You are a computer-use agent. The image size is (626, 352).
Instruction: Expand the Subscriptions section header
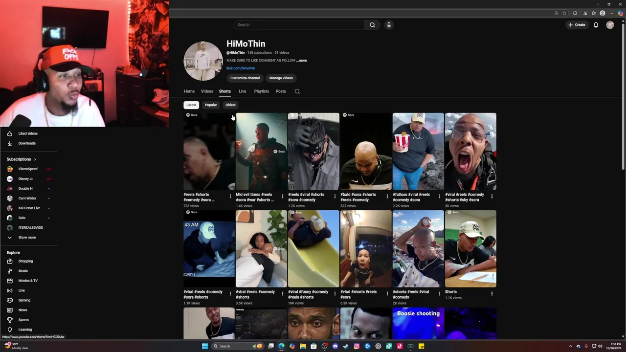[22, 159]
